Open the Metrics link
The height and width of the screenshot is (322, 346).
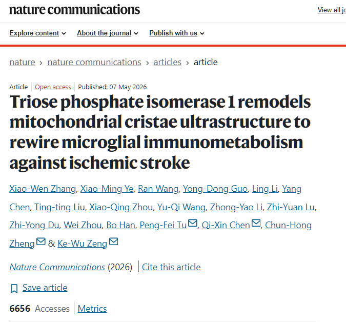click(x=92, y=309)
